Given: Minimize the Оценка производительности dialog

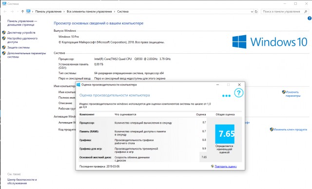Looking at the screenshot, I should point(217,84).
